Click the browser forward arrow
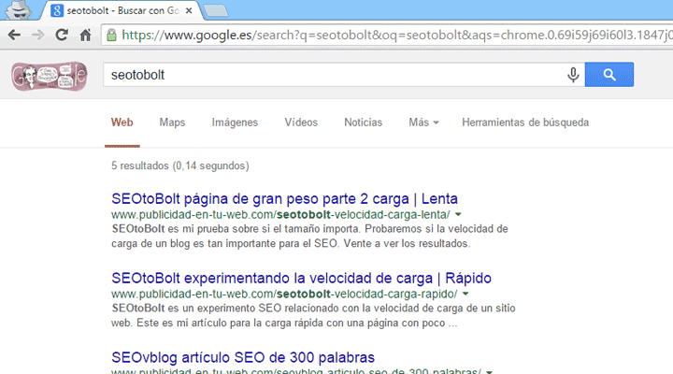The height and width of the screenshot is (374, 673). coord(38,36)
